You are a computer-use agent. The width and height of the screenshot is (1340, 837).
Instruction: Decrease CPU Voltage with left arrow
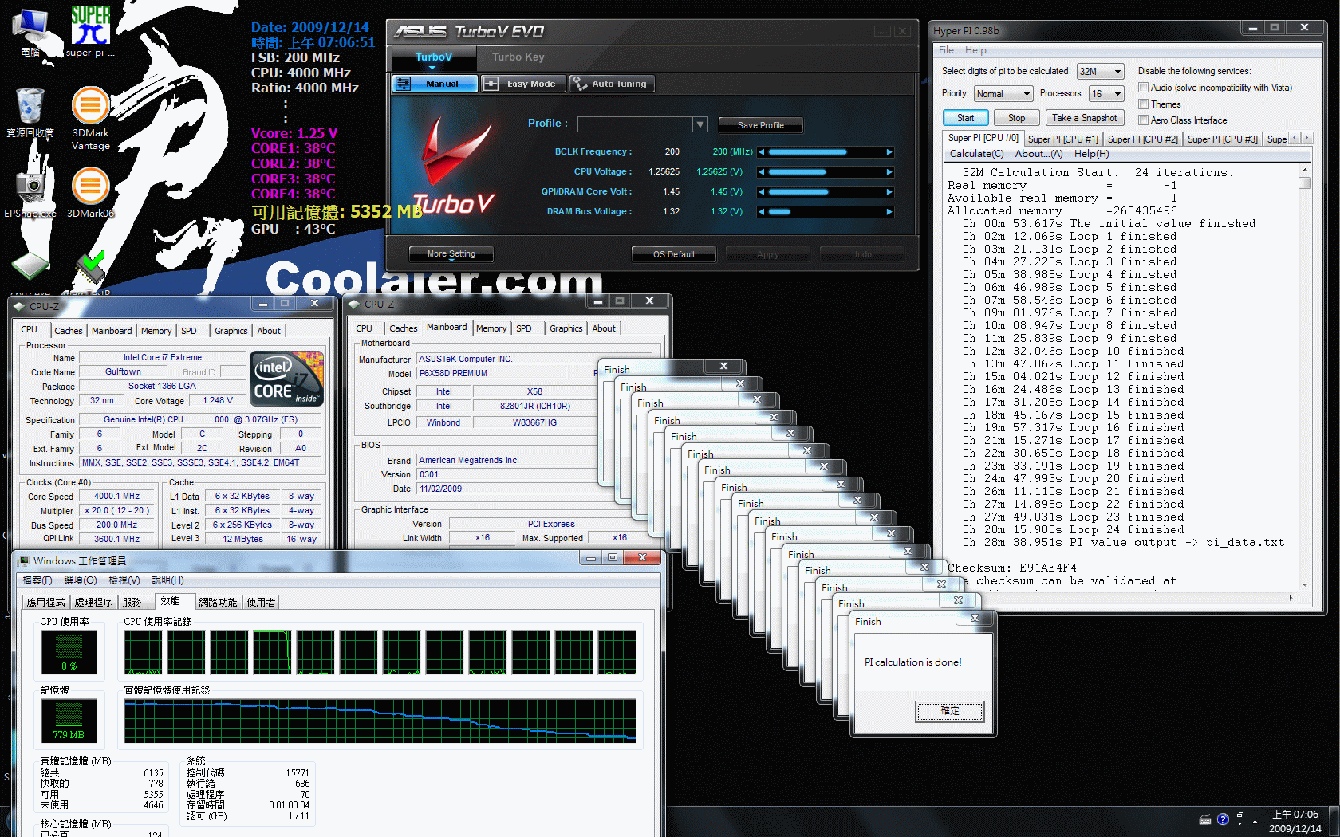(761, 172)
